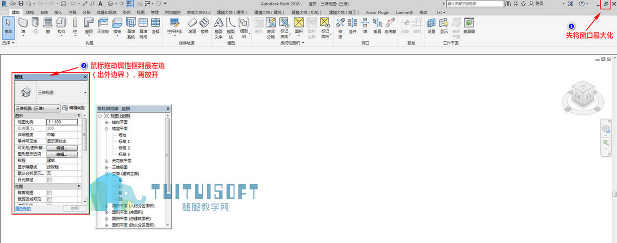Switch to the Fuzor Plugin tab

[377, 12]
